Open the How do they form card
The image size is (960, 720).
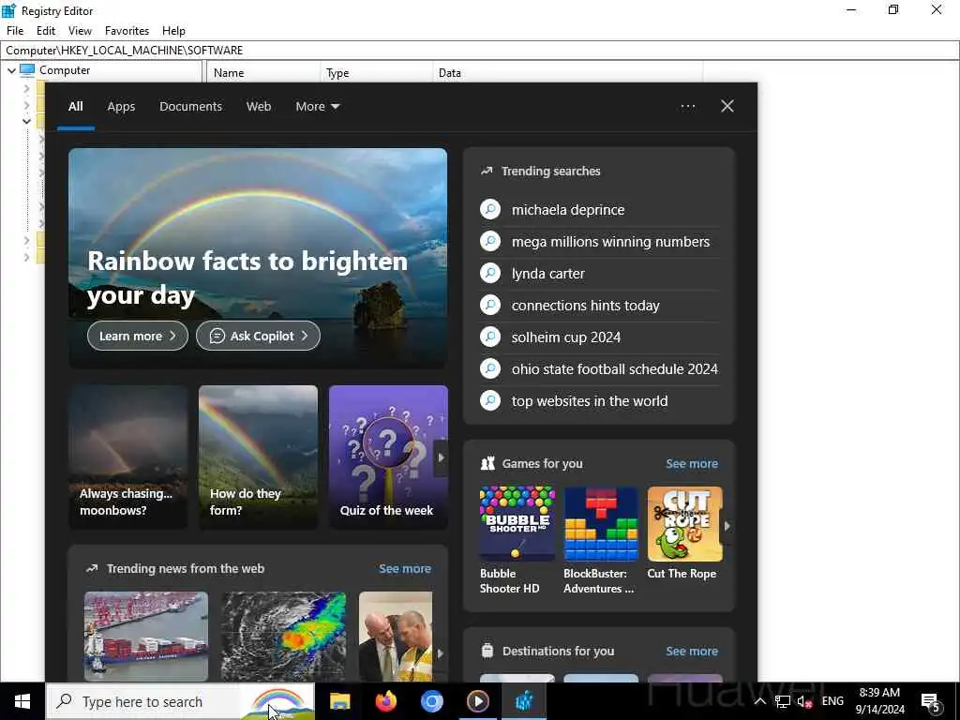pos(258,457)
